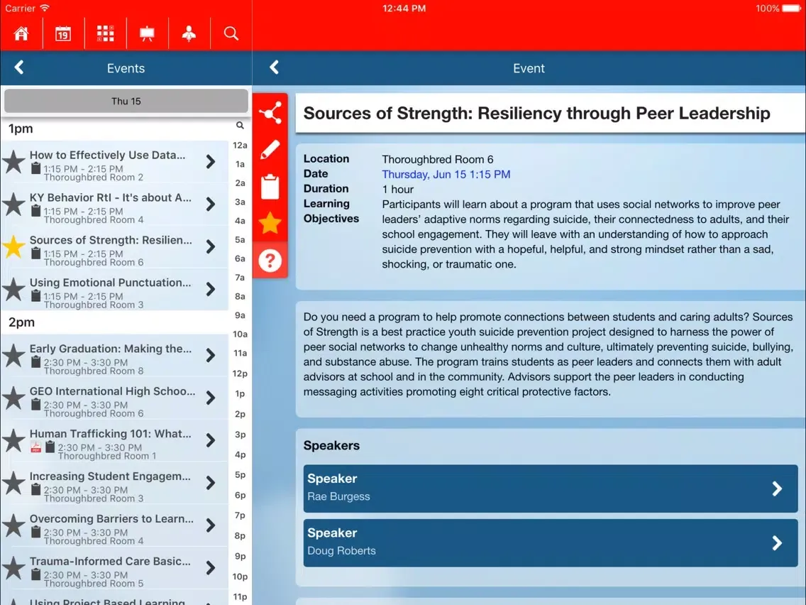Tap the share icon in red sidebar

click(270, 113)
